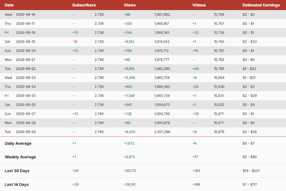Click the 2,001,298 total views value

(x=162, y=132)
